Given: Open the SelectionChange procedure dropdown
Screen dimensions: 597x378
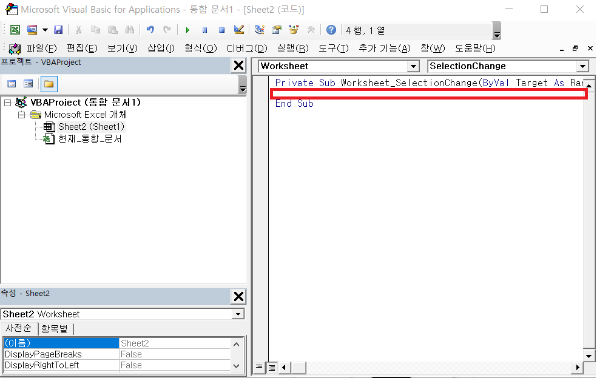Looking at the screenshot, I should (582, 66).
